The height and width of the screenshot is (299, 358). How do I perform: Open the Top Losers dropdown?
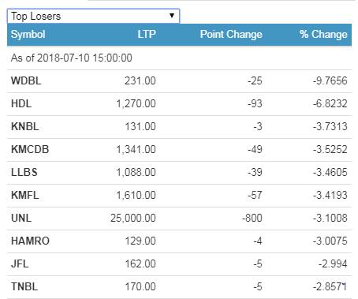[93, 16]
